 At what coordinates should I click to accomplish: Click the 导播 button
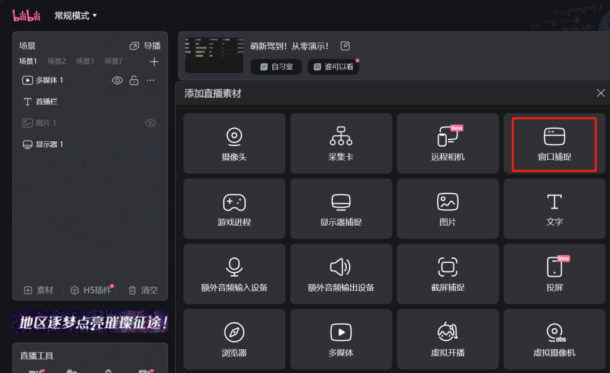click(x=145, y=46)
